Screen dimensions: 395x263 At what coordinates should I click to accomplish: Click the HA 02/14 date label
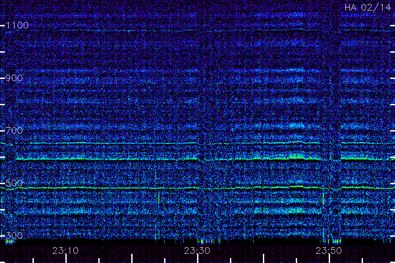pyautogui.click(x=367, y=7)
